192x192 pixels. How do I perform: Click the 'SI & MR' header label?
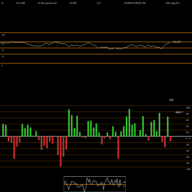pos(20,3)
